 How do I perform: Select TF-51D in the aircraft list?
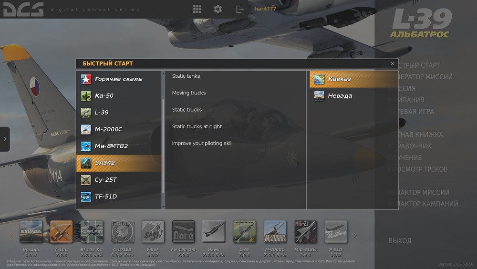pos(119,197)
